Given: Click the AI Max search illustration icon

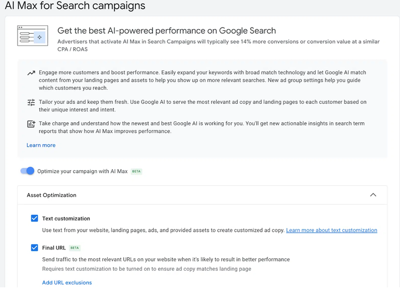Looking at the screenshot, I should (x=33, y=36).
